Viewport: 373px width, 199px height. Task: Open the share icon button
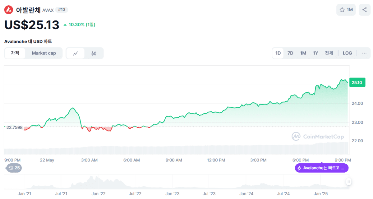tap(364, 10)
